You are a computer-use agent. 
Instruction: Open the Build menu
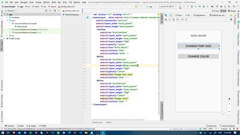(x=54, y=2)
